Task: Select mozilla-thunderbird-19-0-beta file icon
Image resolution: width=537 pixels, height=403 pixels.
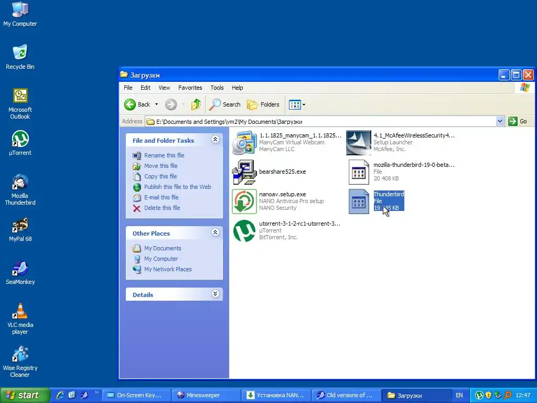Action: click(x=358, y=172)
